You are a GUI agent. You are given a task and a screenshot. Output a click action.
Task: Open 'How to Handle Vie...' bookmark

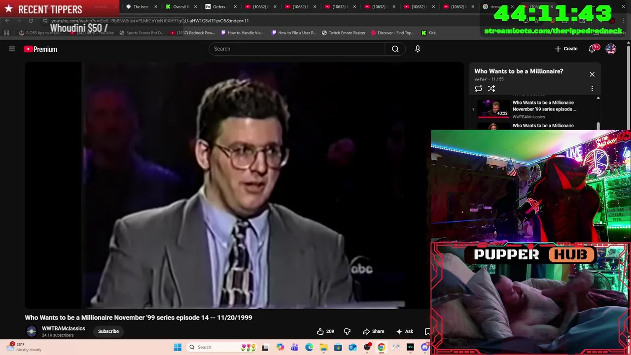(x=242, y=33)
